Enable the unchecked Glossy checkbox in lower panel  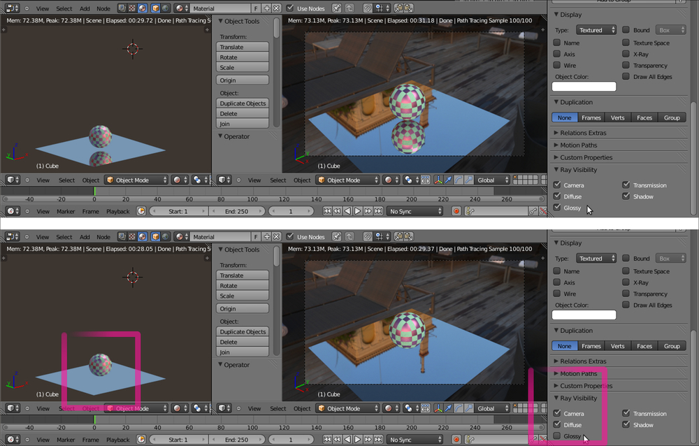(557, 436)
